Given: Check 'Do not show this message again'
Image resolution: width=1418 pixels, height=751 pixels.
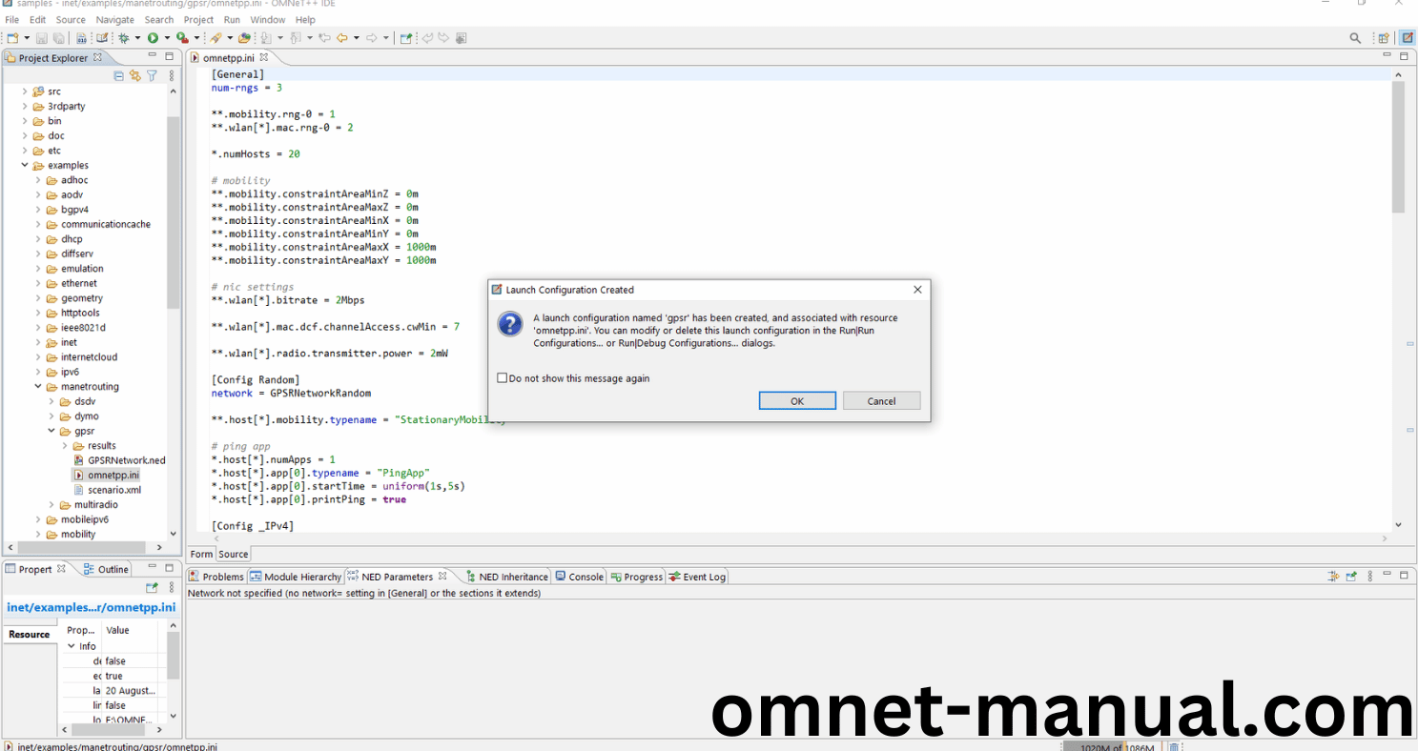Looking at the screenshot, I should tap(503, 378).
